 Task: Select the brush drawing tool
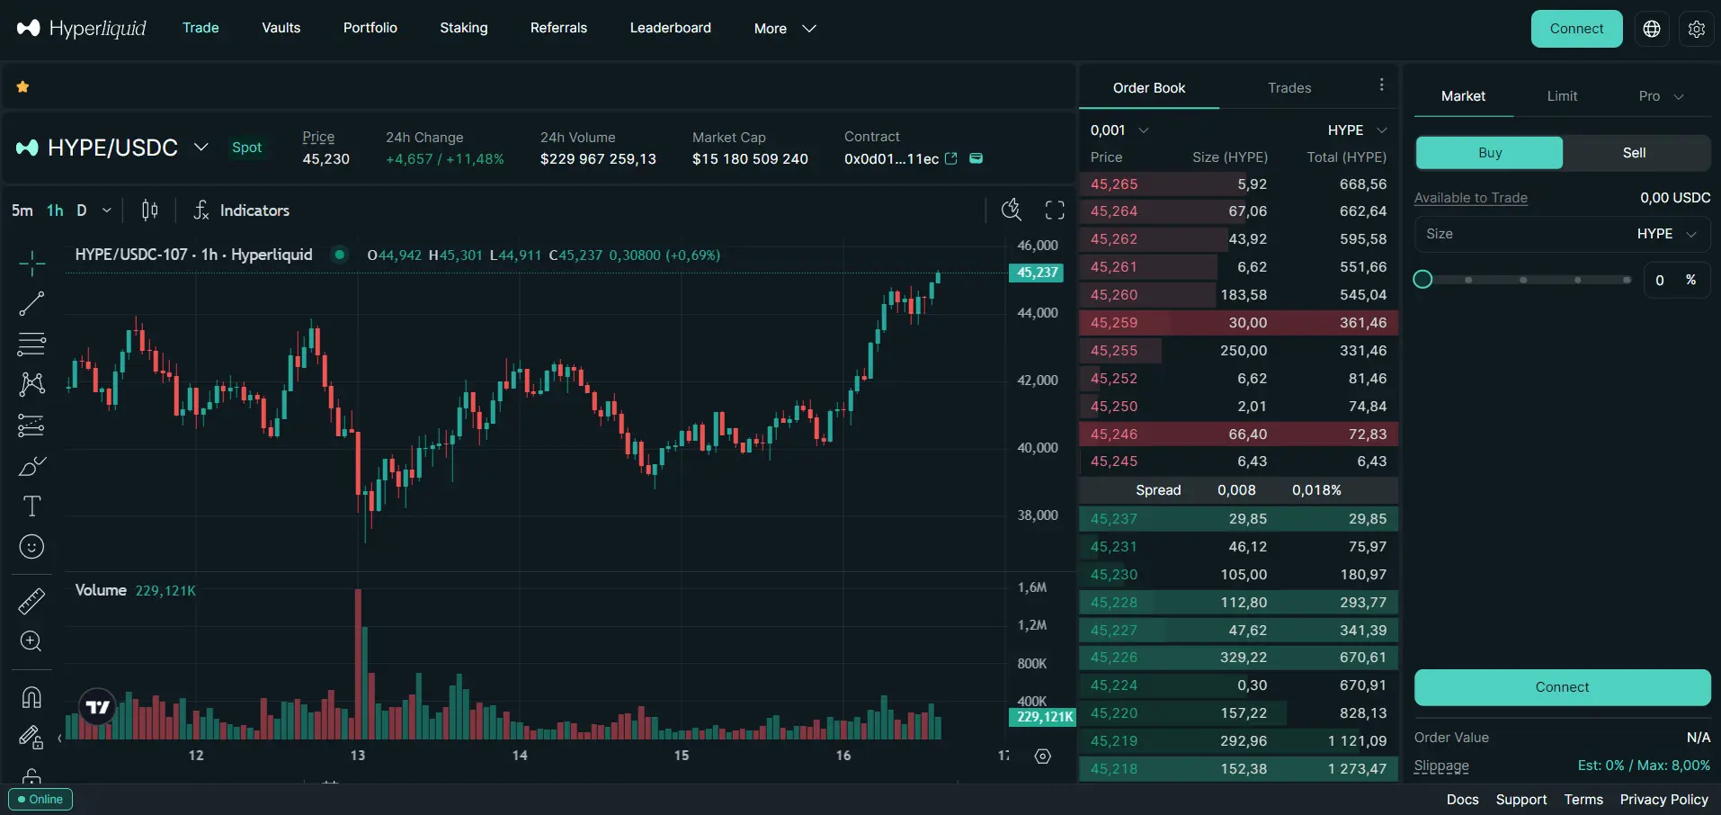pos(31,466)
